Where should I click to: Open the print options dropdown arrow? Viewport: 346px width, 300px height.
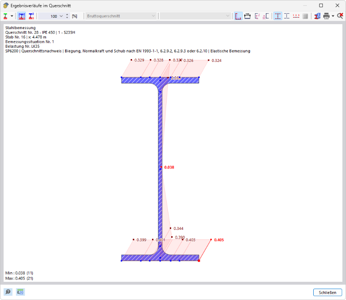(x=333, y=16)
